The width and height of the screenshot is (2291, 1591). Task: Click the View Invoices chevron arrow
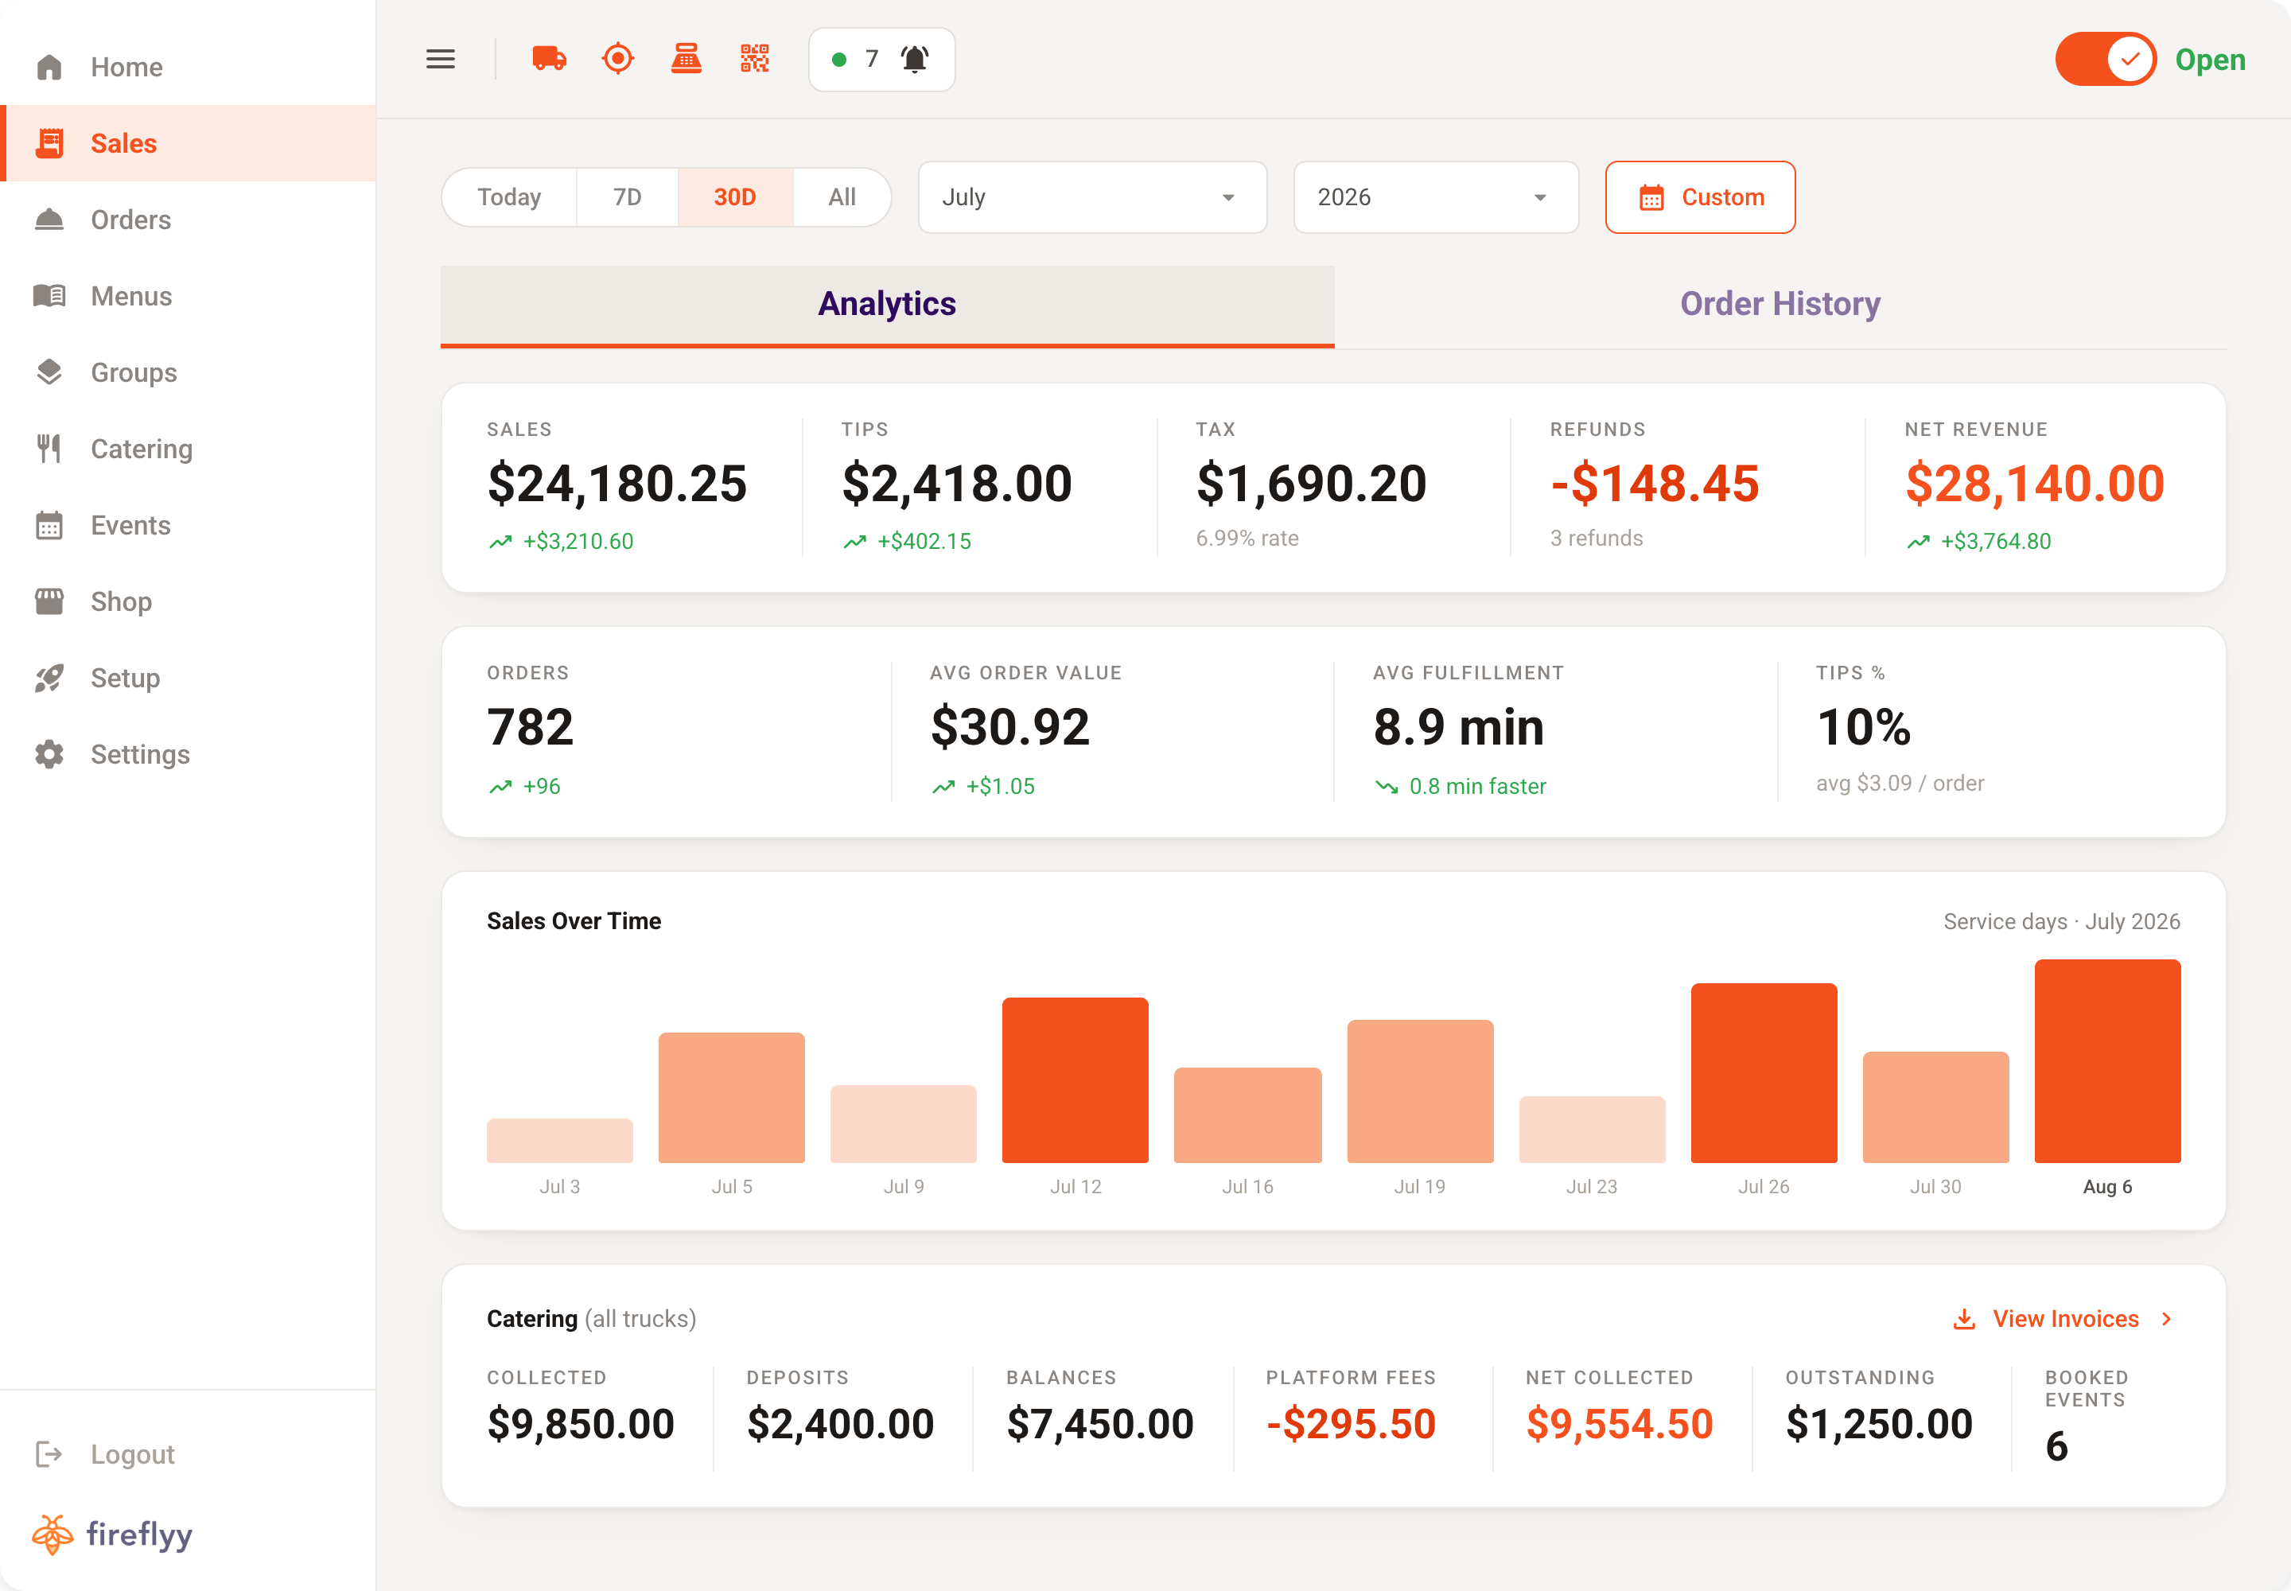[2168, 1319]
